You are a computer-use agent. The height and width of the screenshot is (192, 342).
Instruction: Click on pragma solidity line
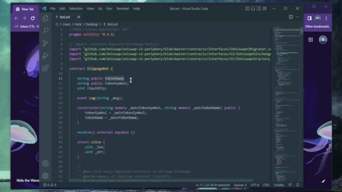91,34
